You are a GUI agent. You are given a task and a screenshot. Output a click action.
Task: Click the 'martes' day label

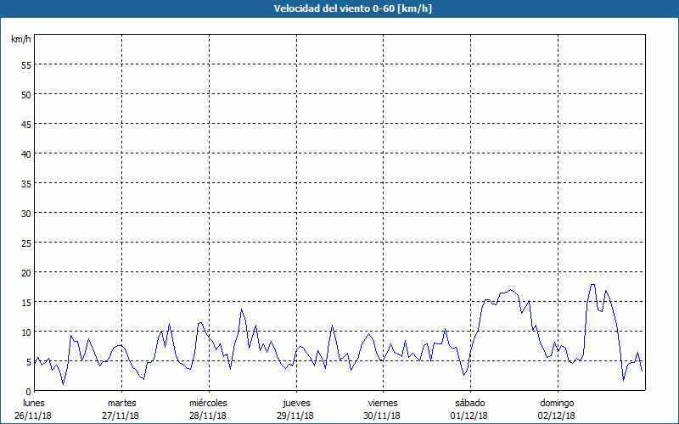[x=121, y=403]
